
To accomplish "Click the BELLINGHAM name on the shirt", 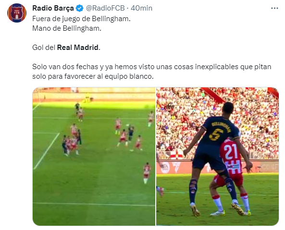I will [222, 126].
